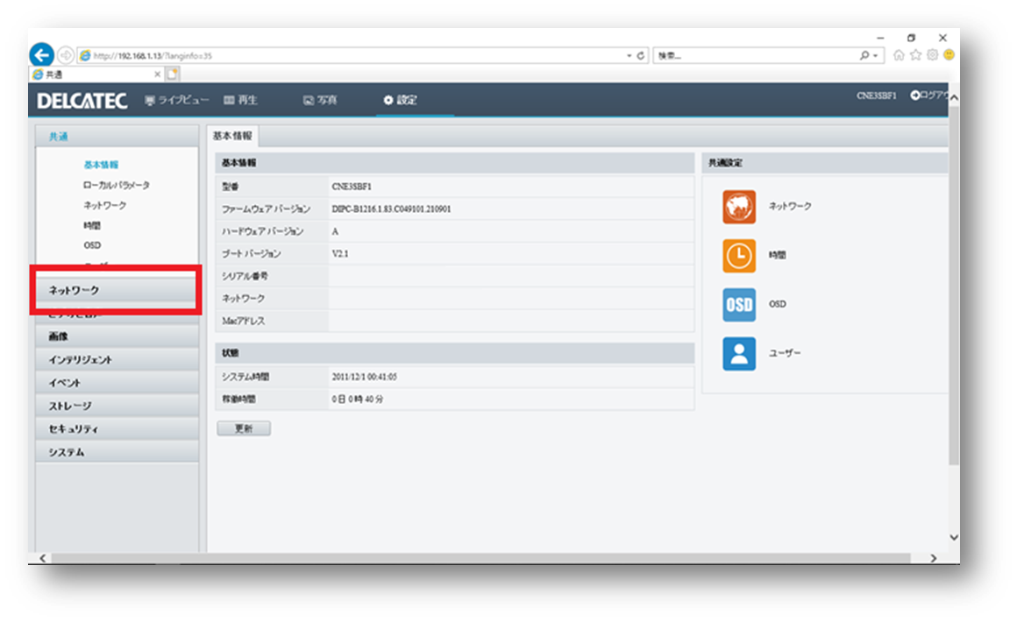Click the boot version value V2.1
1017x622 pixels.
[340, 253]
